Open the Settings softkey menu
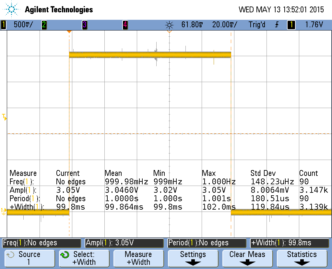332x269 pixels. [x=193, y=258]
